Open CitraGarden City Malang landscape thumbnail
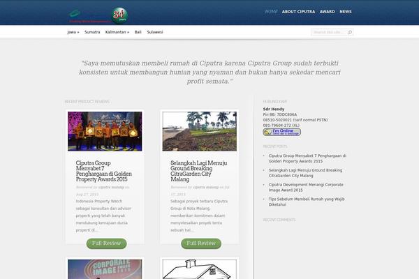This screenshot has width=419, height=279. 199,131
